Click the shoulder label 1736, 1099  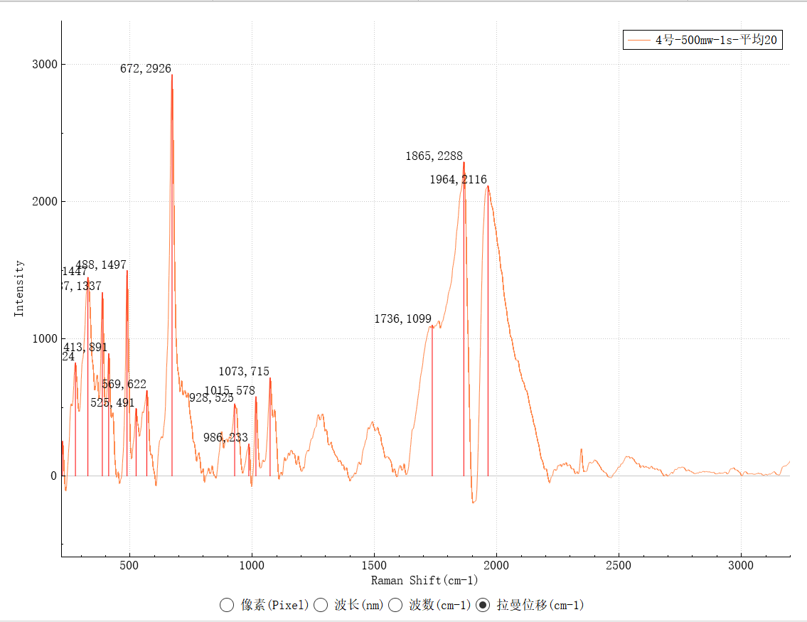click(x=402, y=319)
